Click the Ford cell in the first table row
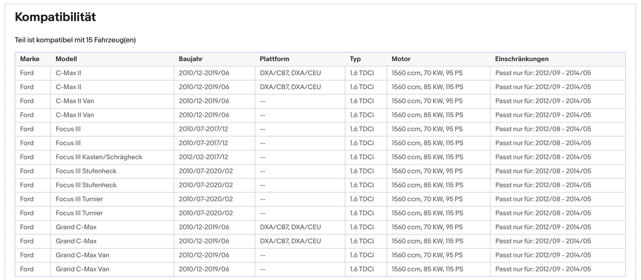 27,73
